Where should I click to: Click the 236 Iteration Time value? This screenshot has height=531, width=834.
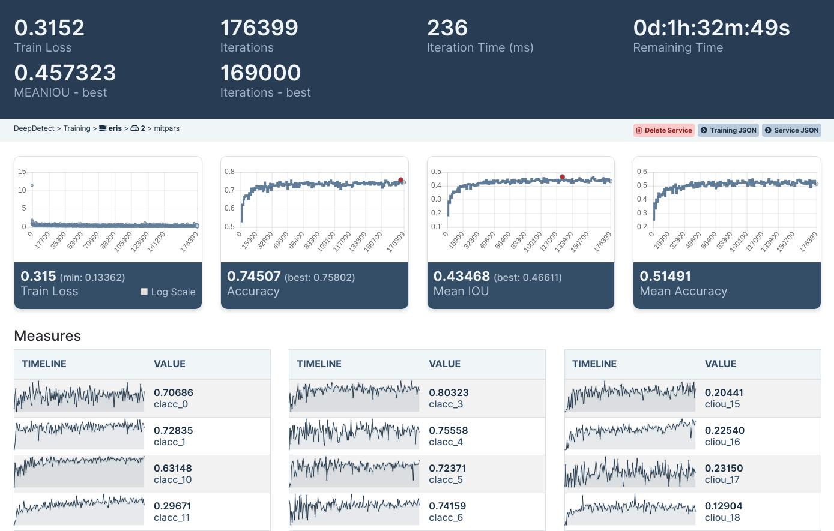(447, 28)
